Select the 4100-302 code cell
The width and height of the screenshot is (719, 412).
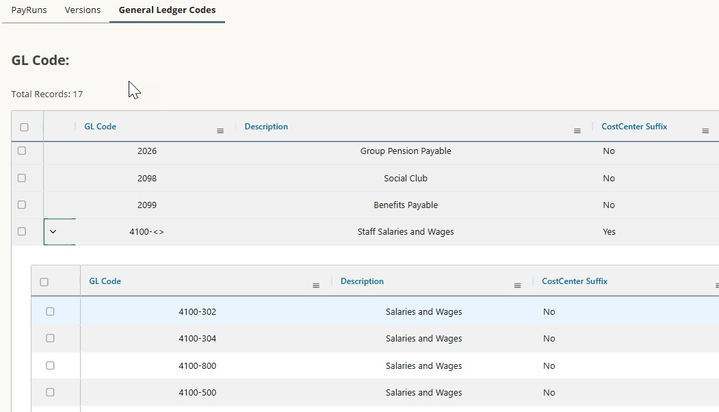[x=197, y=312]
